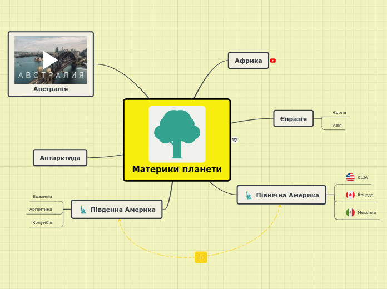Open the YouTube link icon beside Африка

(272, 61)
